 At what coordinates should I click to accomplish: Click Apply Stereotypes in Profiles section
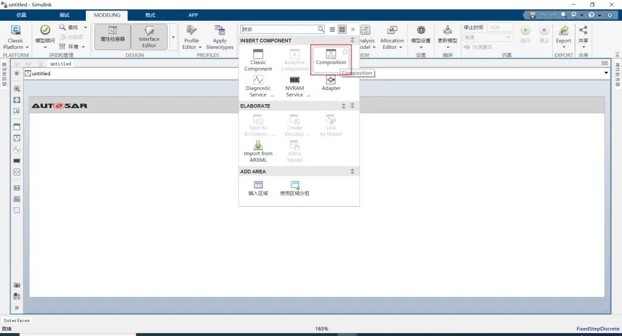[219, 37]
